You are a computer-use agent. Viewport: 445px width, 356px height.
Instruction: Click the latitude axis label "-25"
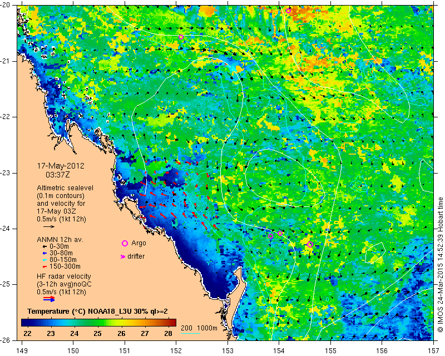click(x=6, y=284)
